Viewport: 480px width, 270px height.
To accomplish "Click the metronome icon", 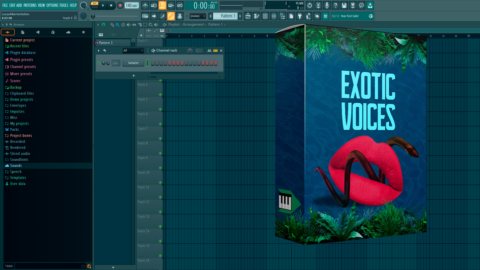I will tap(145, 5).
